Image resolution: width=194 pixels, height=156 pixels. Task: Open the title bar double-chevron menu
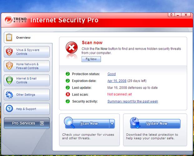pos(171,15)
